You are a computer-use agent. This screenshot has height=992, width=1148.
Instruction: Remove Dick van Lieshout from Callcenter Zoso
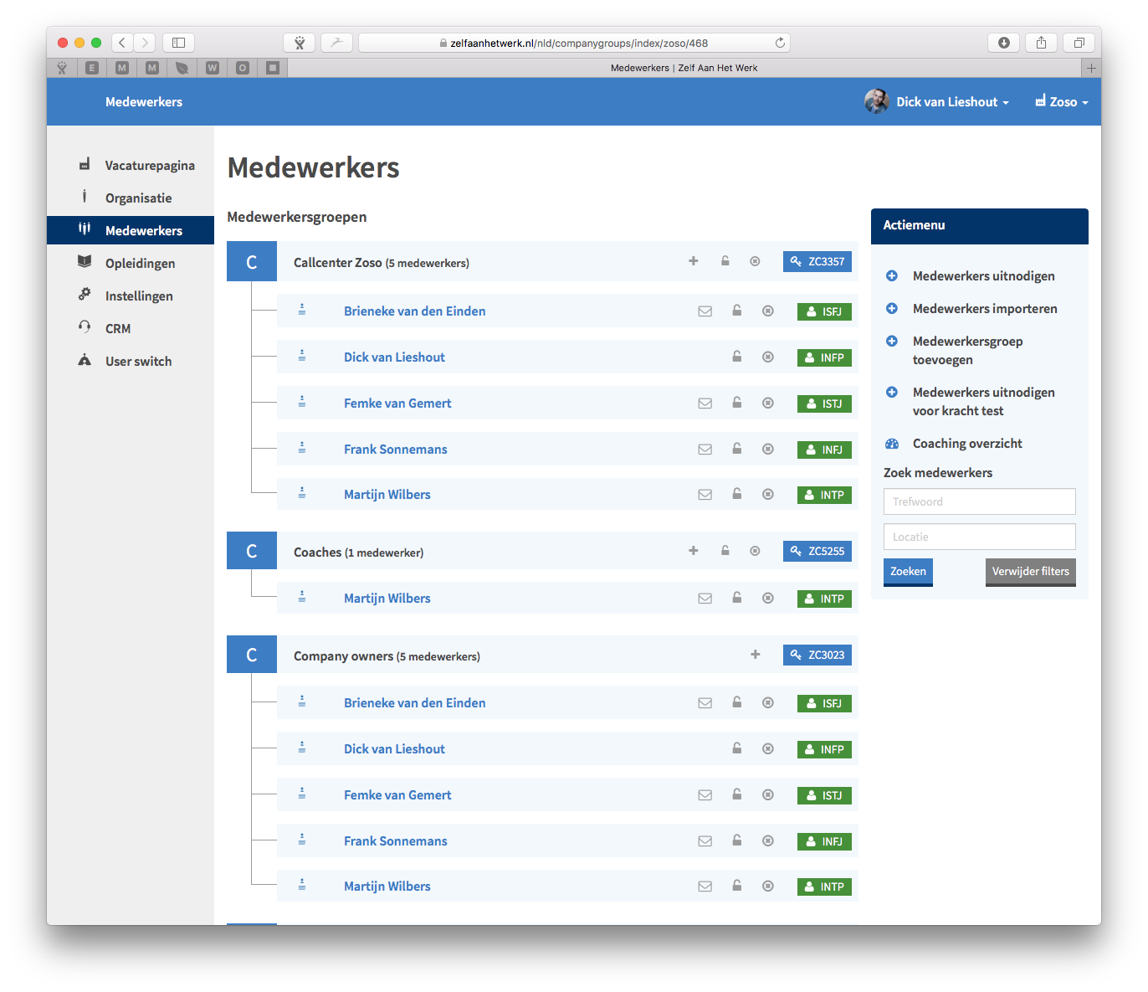768,357
